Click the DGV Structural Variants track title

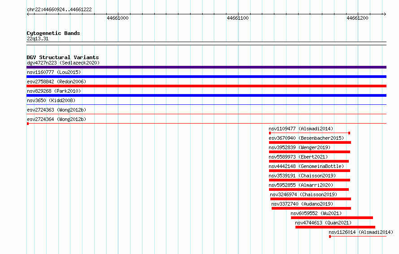63,57
